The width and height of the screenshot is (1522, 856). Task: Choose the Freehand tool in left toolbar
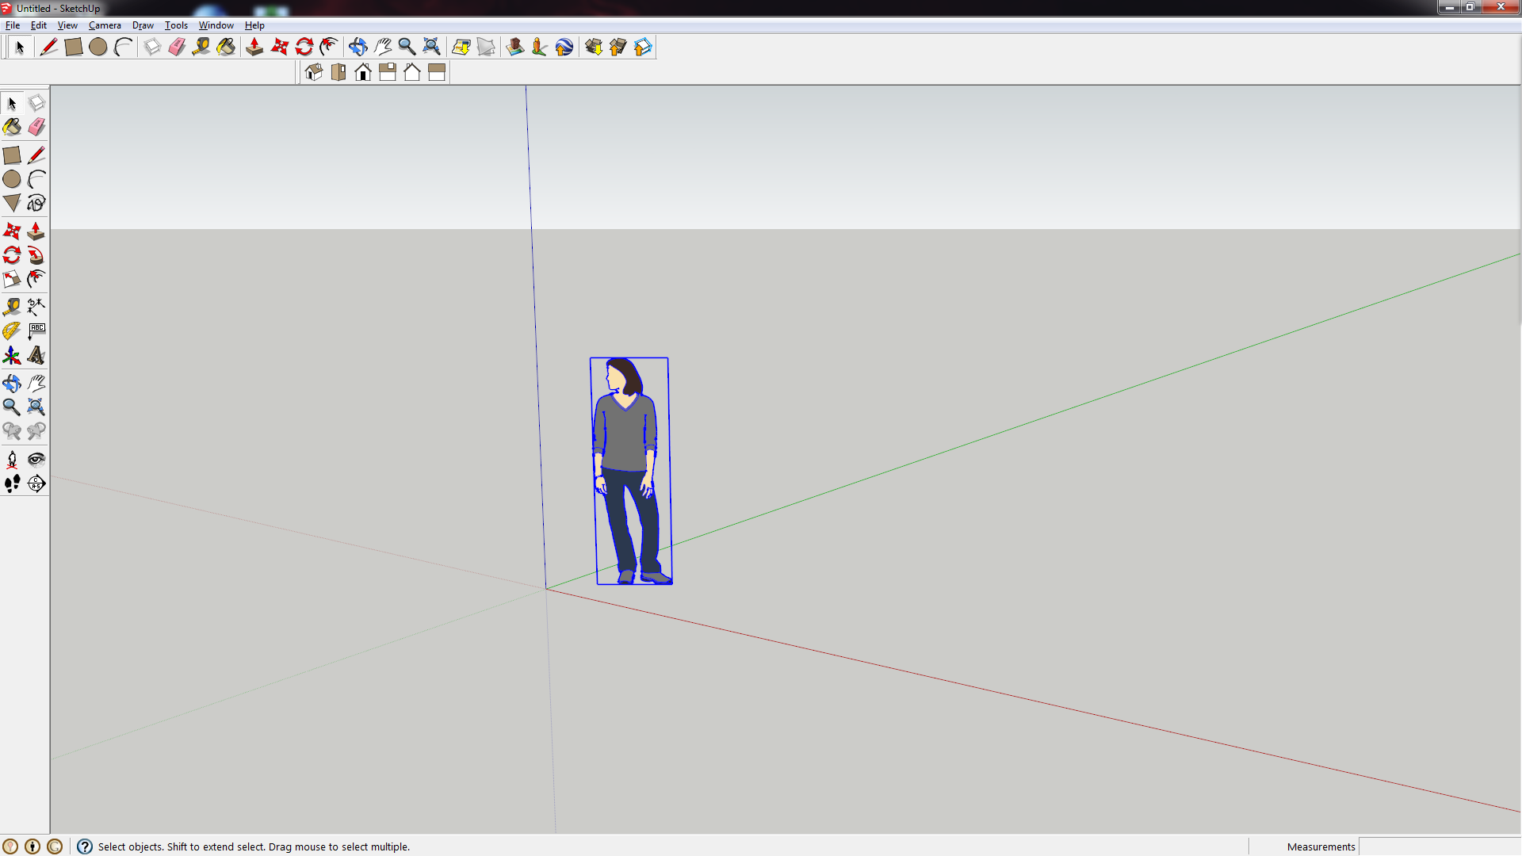(36, 204)
